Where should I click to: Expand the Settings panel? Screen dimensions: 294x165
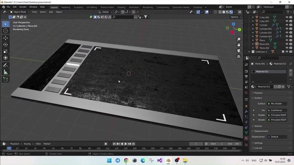click(x=258, y=143)
